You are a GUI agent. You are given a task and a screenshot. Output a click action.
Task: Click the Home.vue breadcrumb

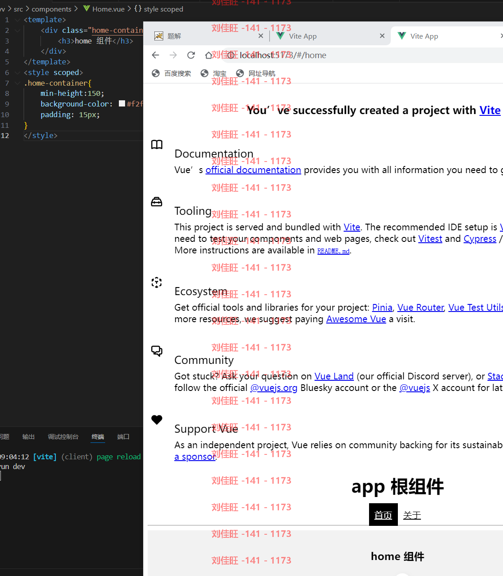click(104, 9)
